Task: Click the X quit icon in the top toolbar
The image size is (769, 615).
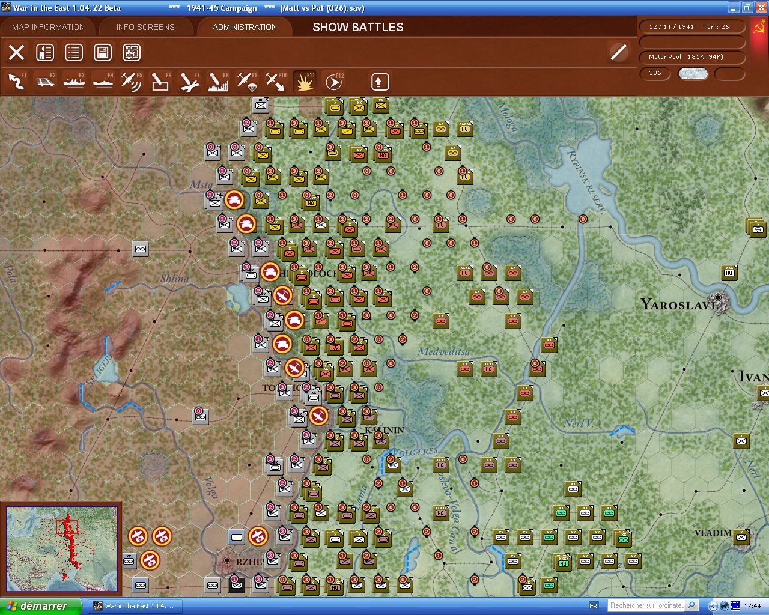Action: pyautogui.click(x=17, y=52)
